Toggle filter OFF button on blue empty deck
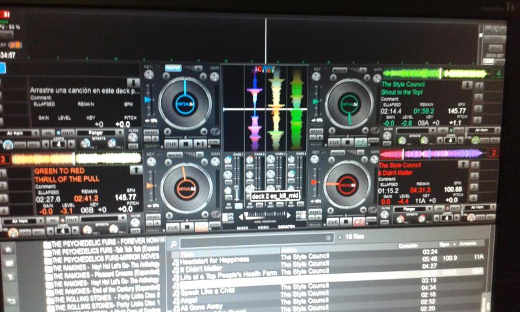 coord(133,146)
